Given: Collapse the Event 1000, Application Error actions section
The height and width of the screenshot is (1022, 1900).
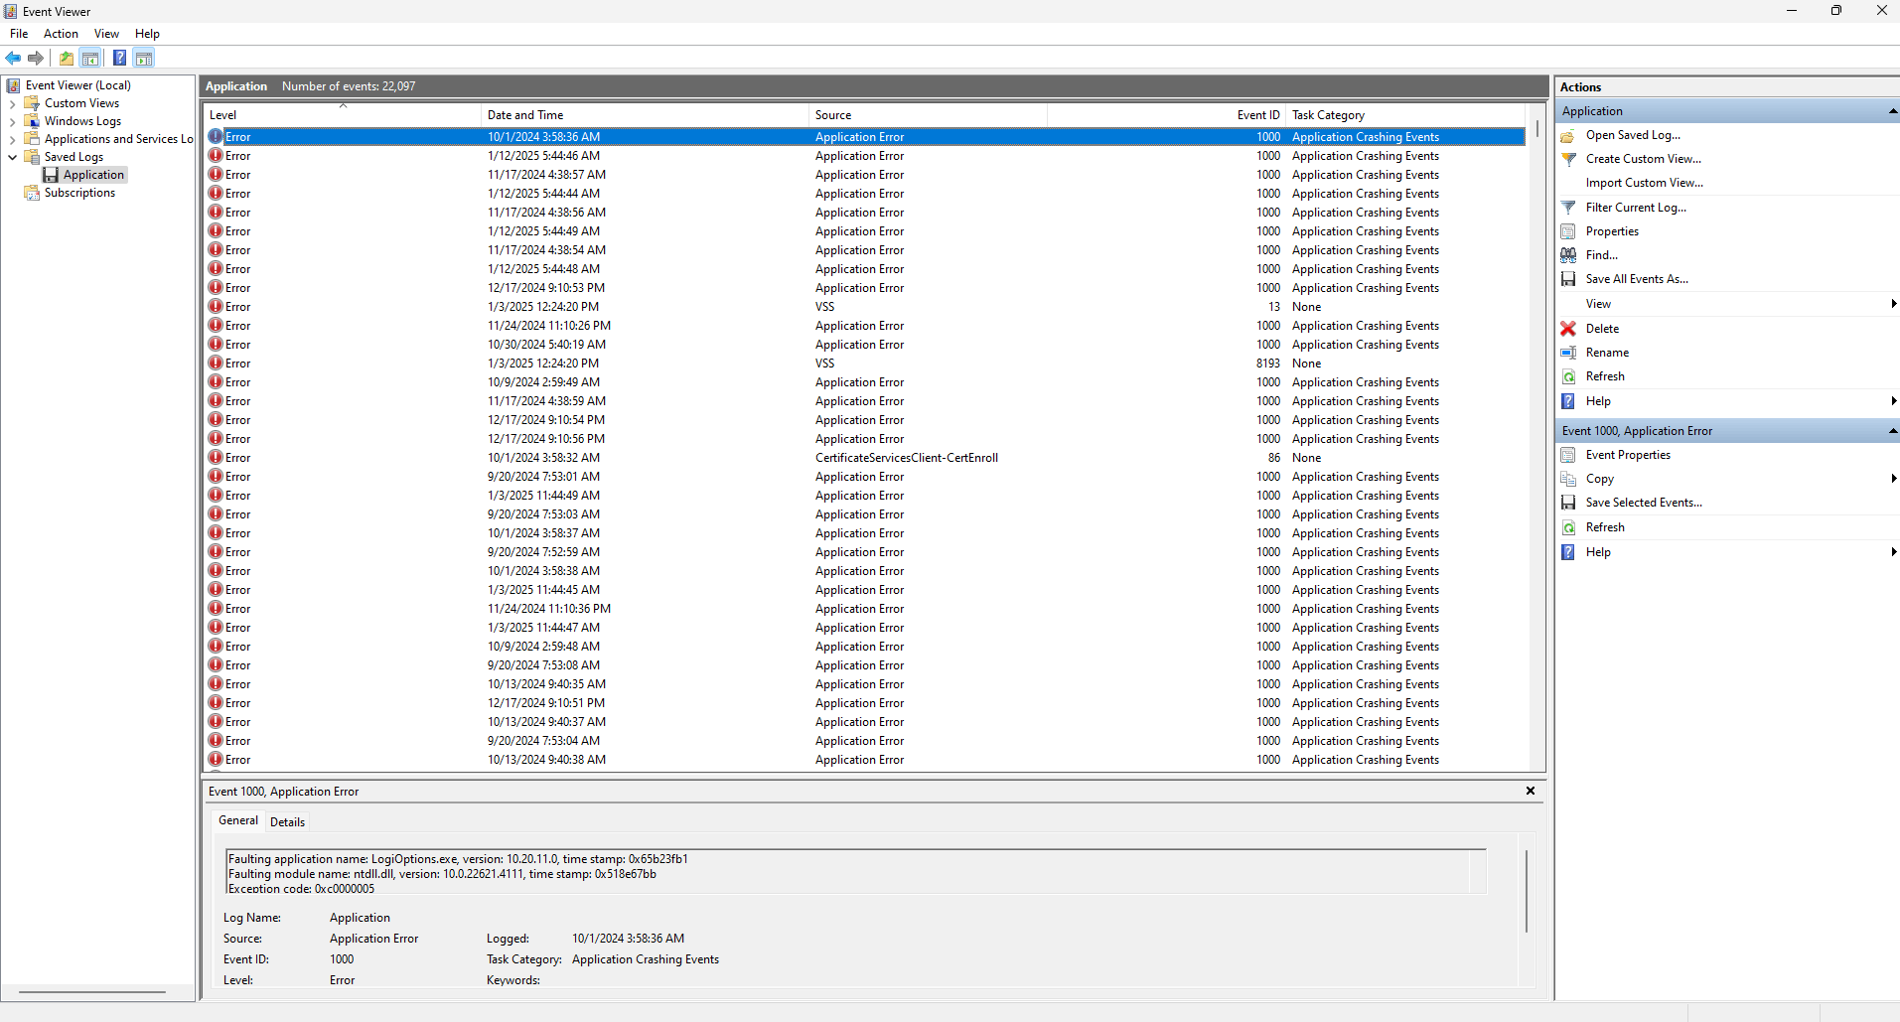Looking at the screenshot, I should click(x=1892, y=431).
